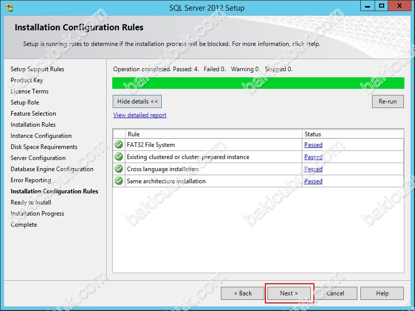415x311 pixels.
Task: Open the View detailed report link
Action: click(140, 115)
